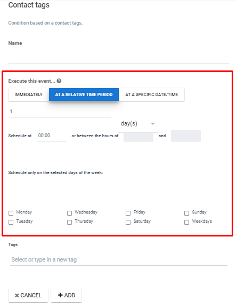The image size is (237, 308).
Task: Click the Tags select or type field
Action: coord(119,259)
